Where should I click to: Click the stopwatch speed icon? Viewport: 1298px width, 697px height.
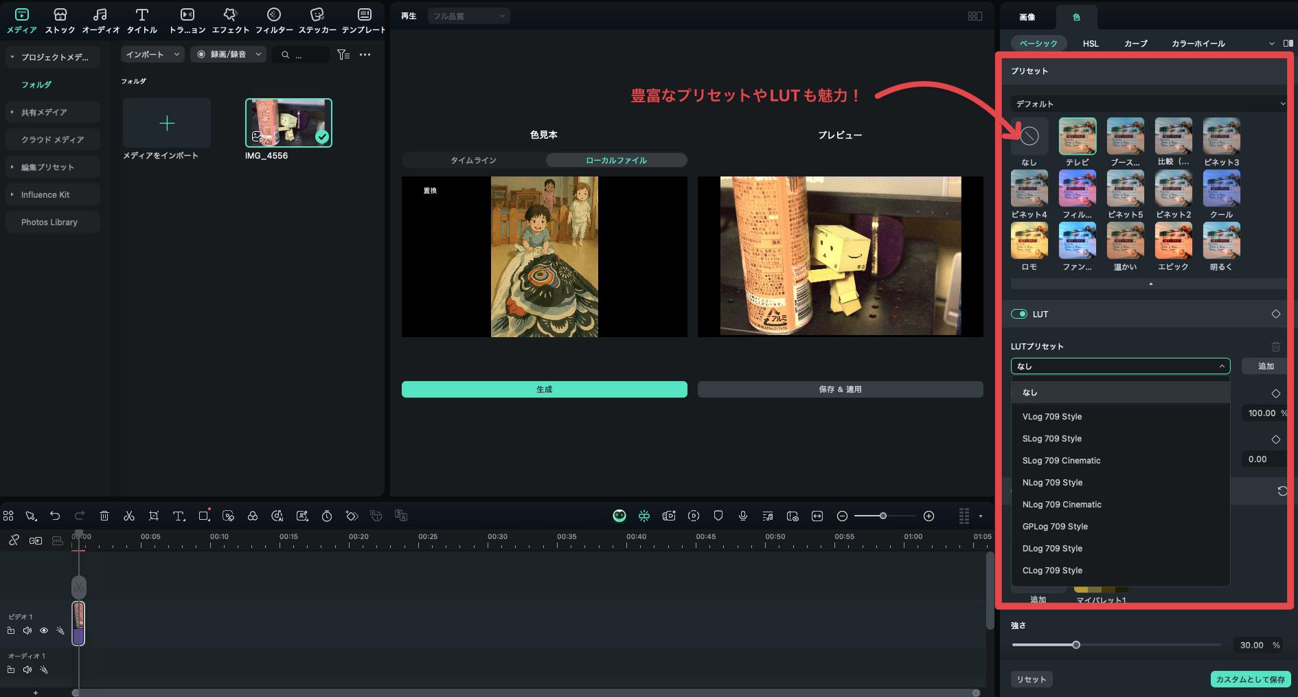pos(327,516)
